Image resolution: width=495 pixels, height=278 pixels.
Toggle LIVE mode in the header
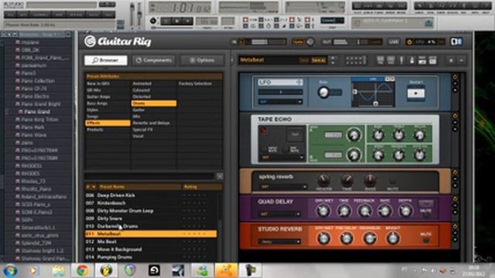coord(394,42)
